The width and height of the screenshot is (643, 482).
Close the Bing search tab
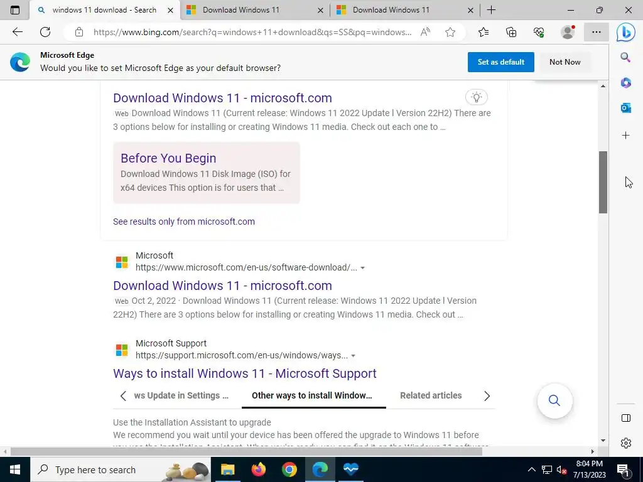(171, 10)
